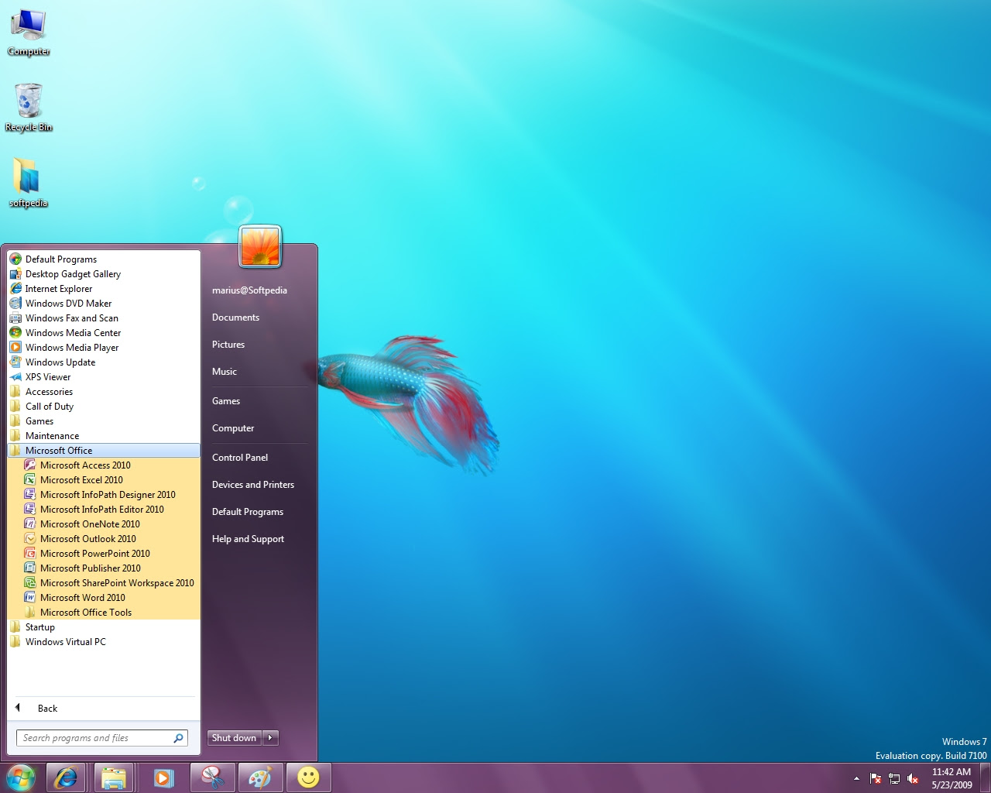The height and width of the screenshot is (793, 991).
Task: Open the softpedia desktop folder
Action: click(29, 184)
